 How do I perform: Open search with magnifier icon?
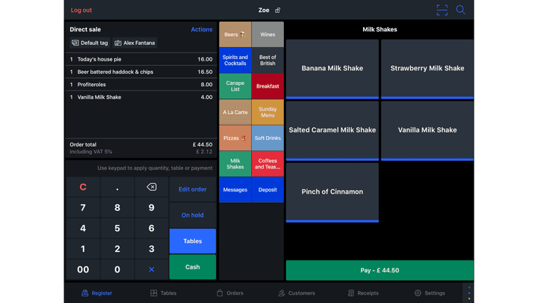click(461, 10)
